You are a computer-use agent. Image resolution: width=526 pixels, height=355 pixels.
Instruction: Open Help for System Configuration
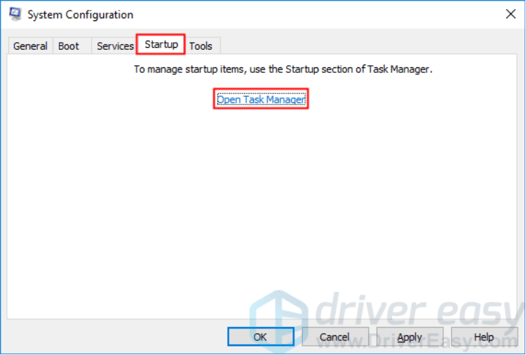coord(484,337)
